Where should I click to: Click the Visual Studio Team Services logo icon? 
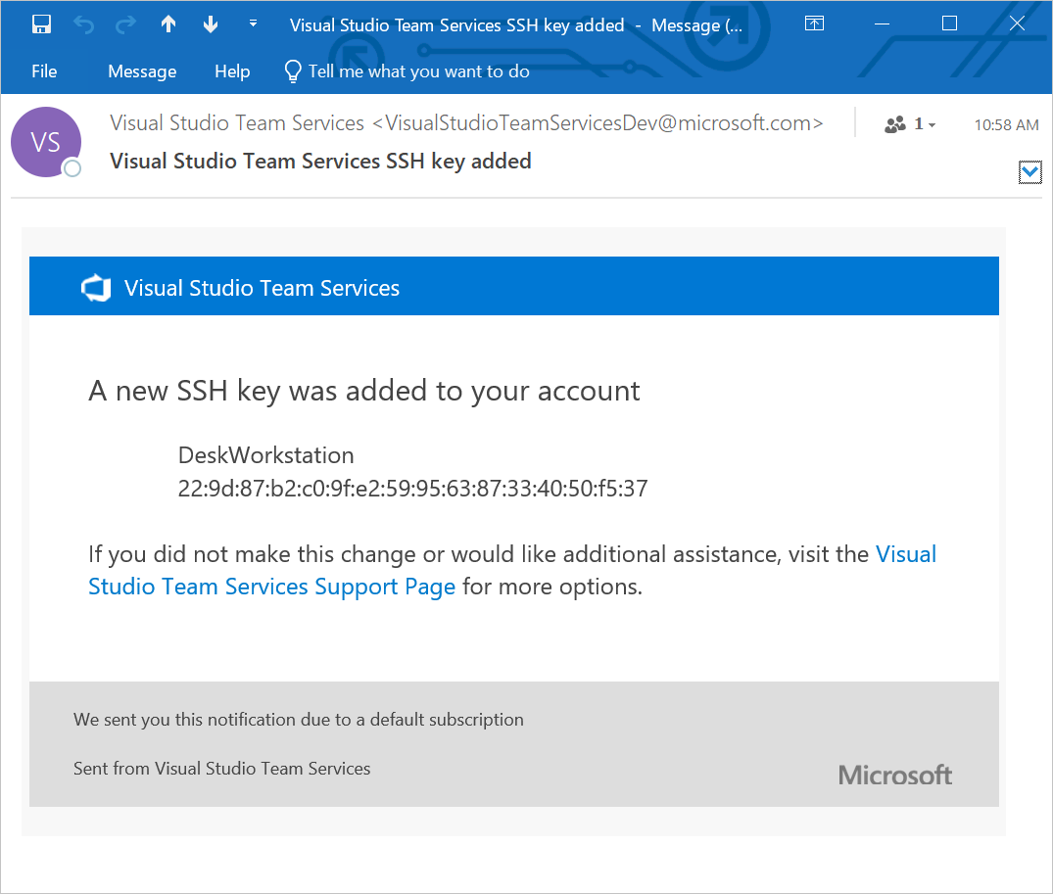[x=96, y=288]
